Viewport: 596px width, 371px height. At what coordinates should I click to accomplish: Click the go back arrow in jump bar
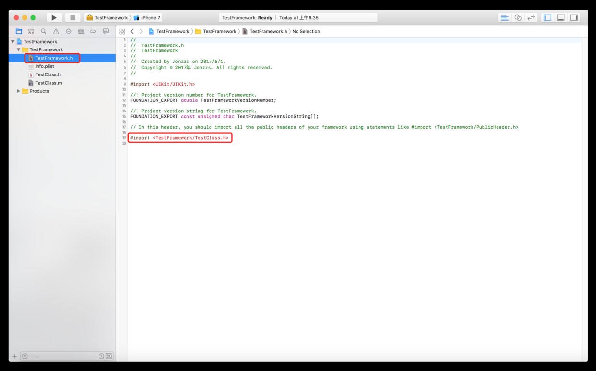click(x=132, y=31)
